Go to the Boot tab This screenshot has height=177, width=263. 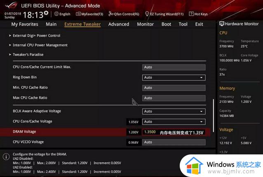click(x=166, y=24)
